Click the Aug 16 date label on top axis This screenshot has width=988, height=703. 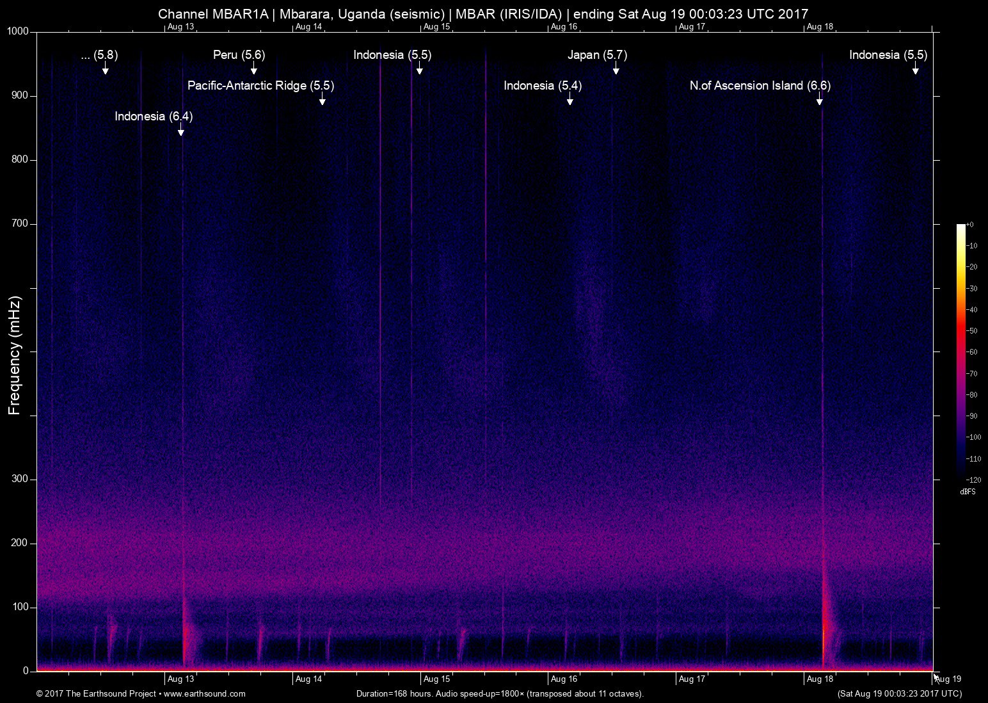tap(564, 27)
